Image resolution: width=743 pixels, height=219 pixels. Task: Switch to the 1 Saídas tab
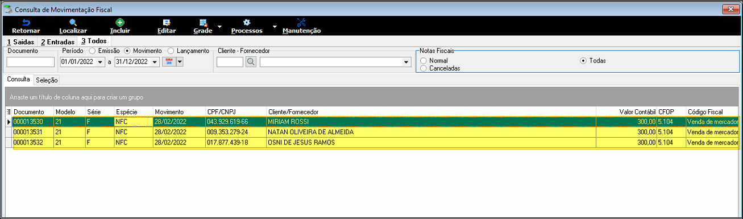[x=20, y=42]
